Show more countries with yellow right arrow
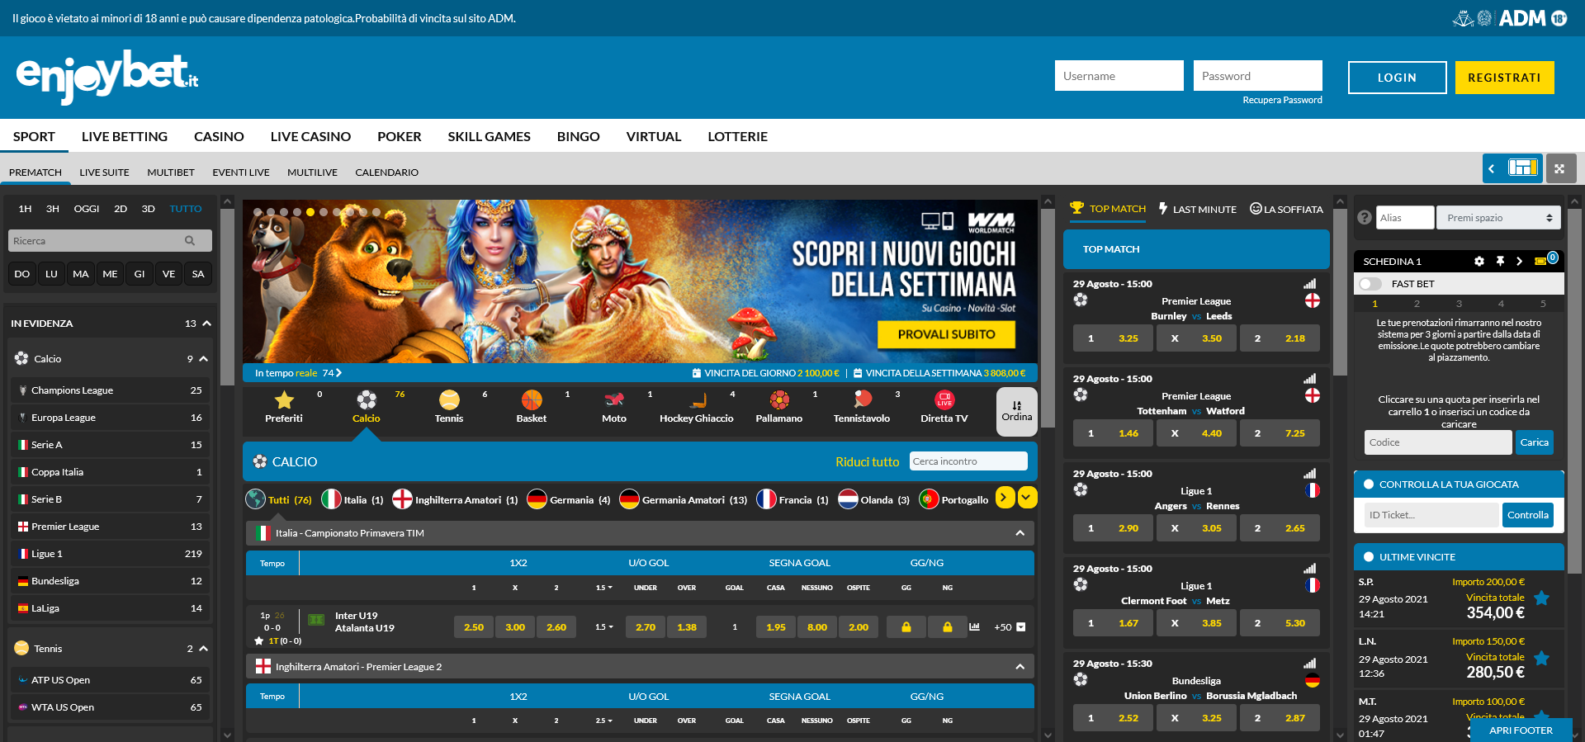This screenshot has height=742, width=1585. [1005, 498]
